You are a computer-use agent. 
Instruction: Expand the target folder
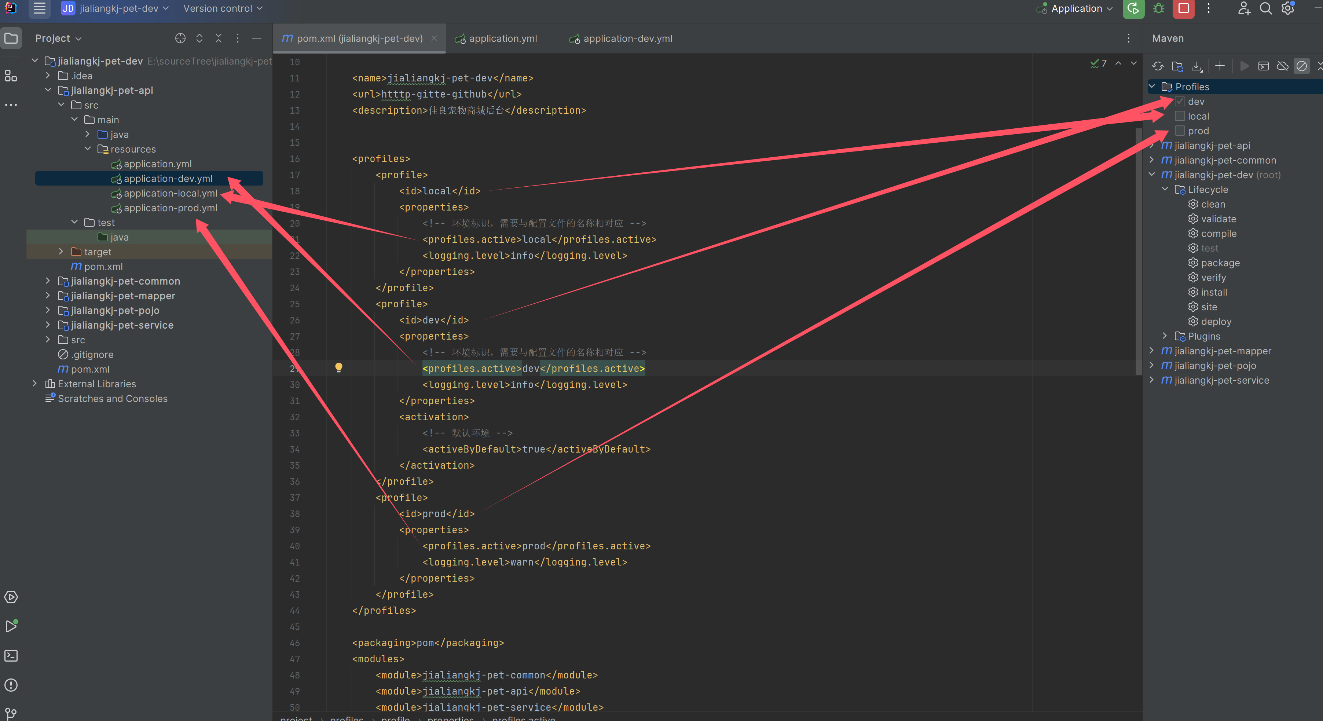pos(61,252)
